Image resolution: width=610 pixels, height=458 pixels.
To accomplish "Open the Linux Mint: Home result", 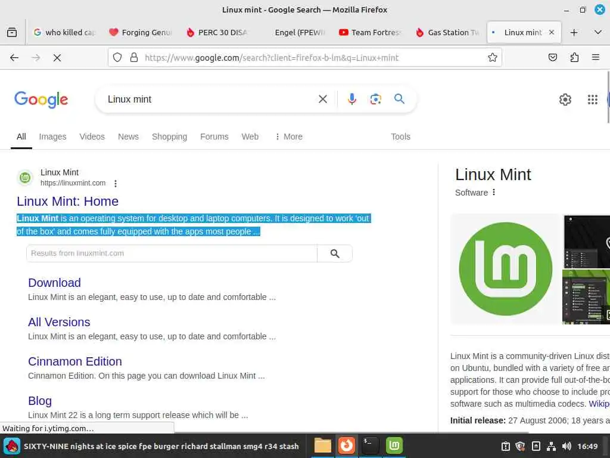I will (67, 202).
